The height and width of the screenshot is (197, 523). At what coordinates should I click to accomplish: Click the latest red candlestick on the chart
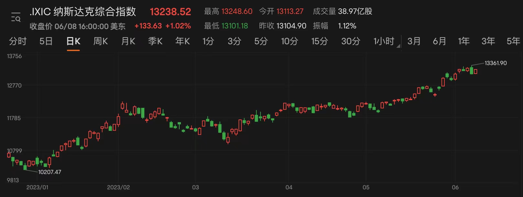[475, 71]
